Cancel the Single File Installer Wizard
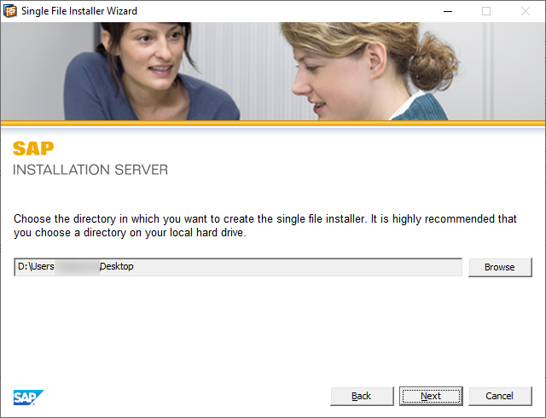This screenshot has width=546, height=418. click(x=500, y=396)
